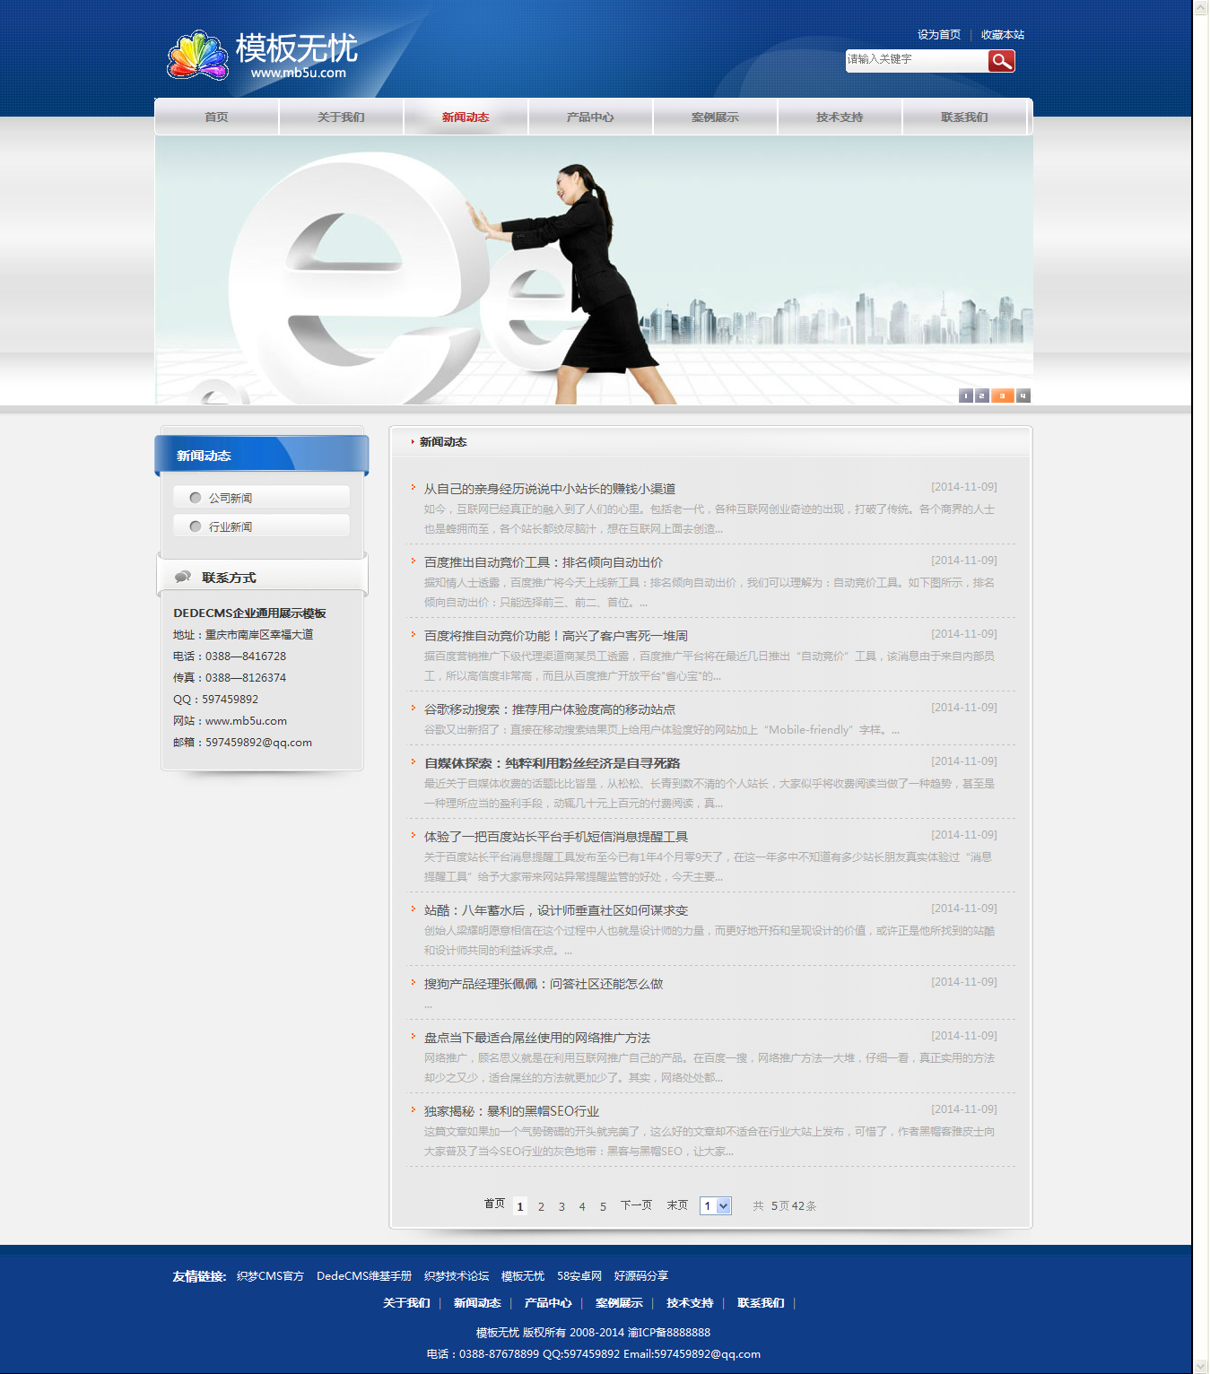
Task: Switch to banner slide 2
Action: [982, 396]
